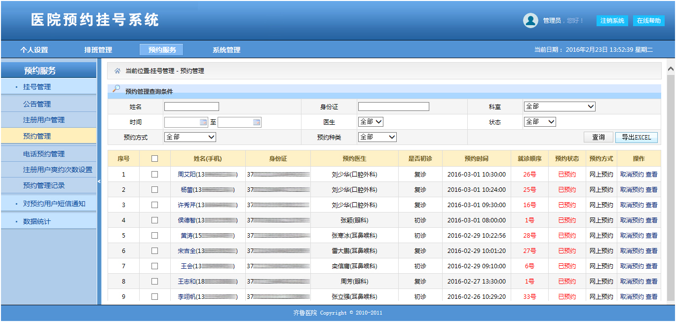676x322 pixels.
Task: Open the 医生 dropdown
Action: click(x=371, y=122)
